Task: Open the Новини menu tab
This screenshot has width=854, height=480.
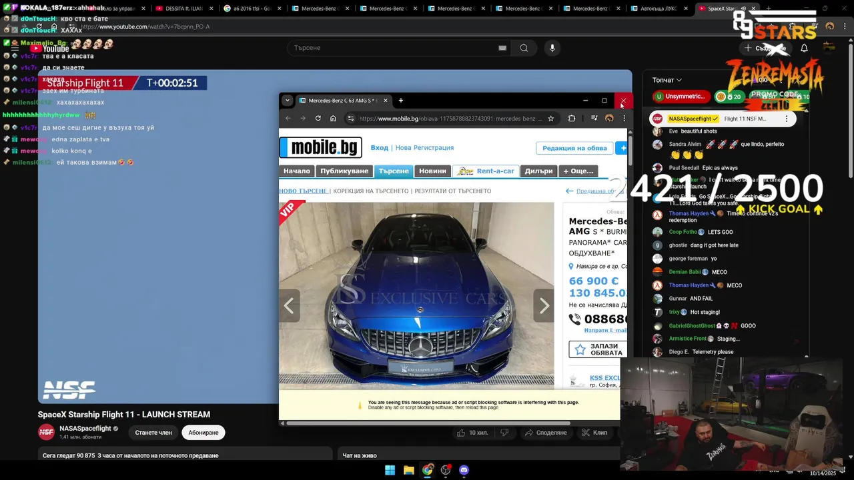Action: pos(432,171)
